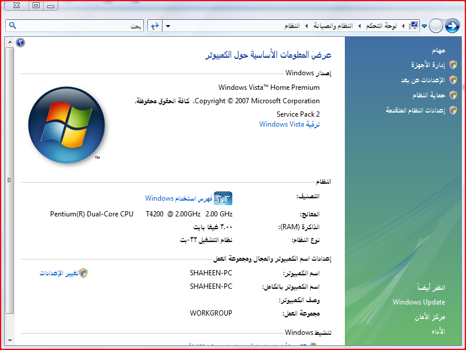Open the help question mark icon
Image resolution: width=466 pixels, height=350 pixels.
[20, 43]
